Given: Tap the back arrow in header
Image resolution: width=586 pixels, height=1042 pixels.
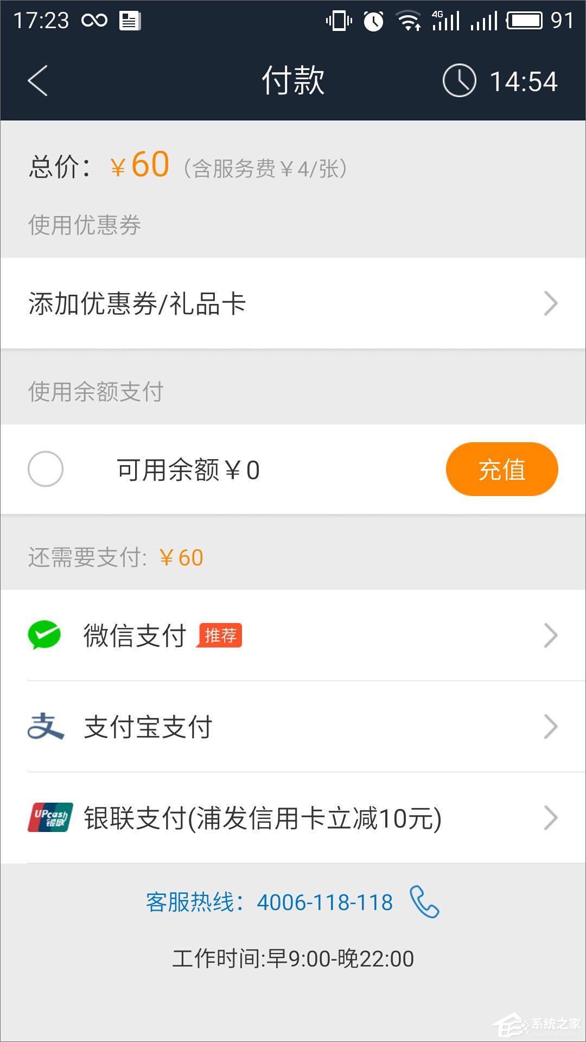Looking at the screenshot, I should coord(38,81).
